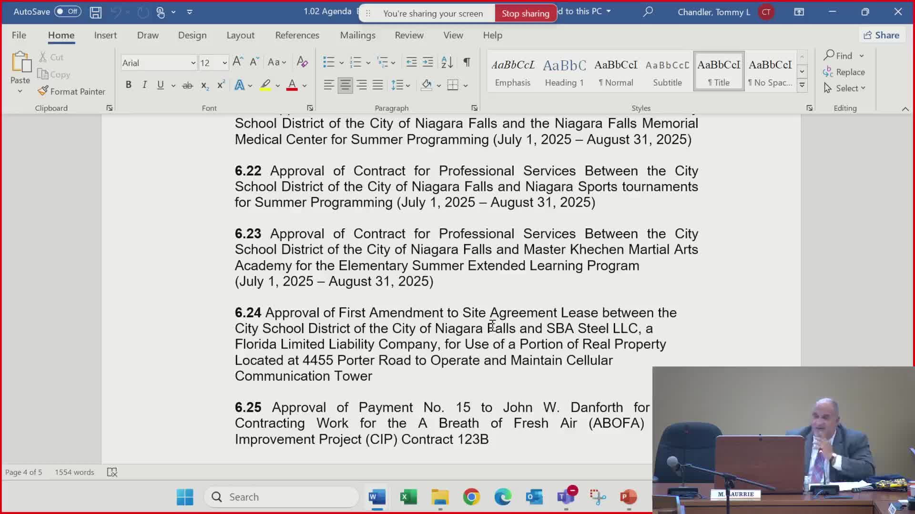The image size is (915, 514).
Task: Toggle Italic formatting
Action: coord(144,85)
